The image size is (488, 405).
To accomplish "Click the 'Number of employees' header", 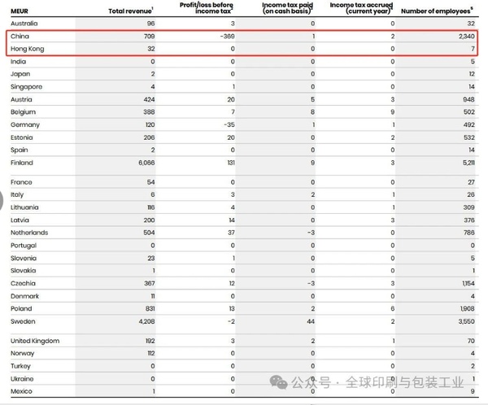I will pos(437,11).
